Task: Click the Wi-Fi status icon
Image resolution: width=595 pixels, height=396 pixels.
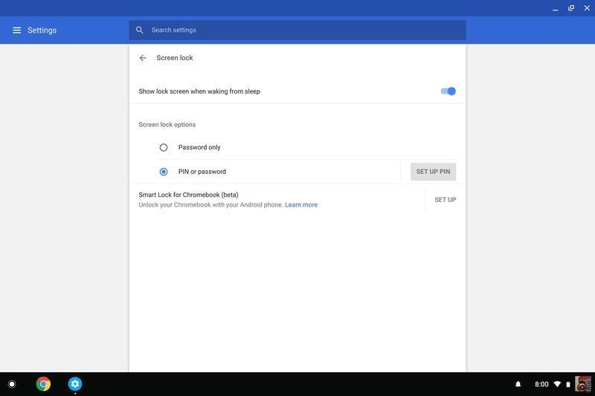Action: coord(557,384)
